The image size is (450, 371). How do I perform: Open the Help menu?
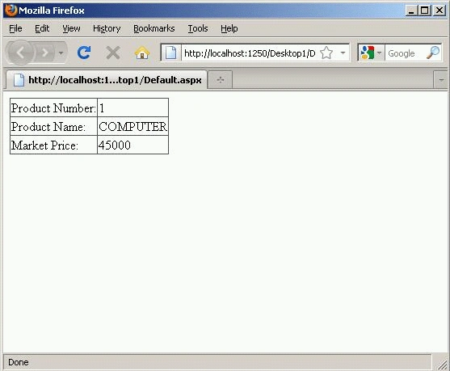pyautogui.click(x=229, y=28)
